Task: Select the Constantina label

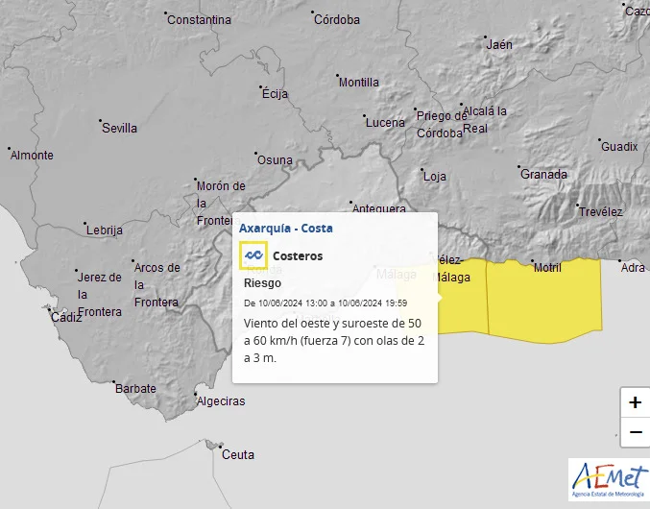Action: click(199, 19)
